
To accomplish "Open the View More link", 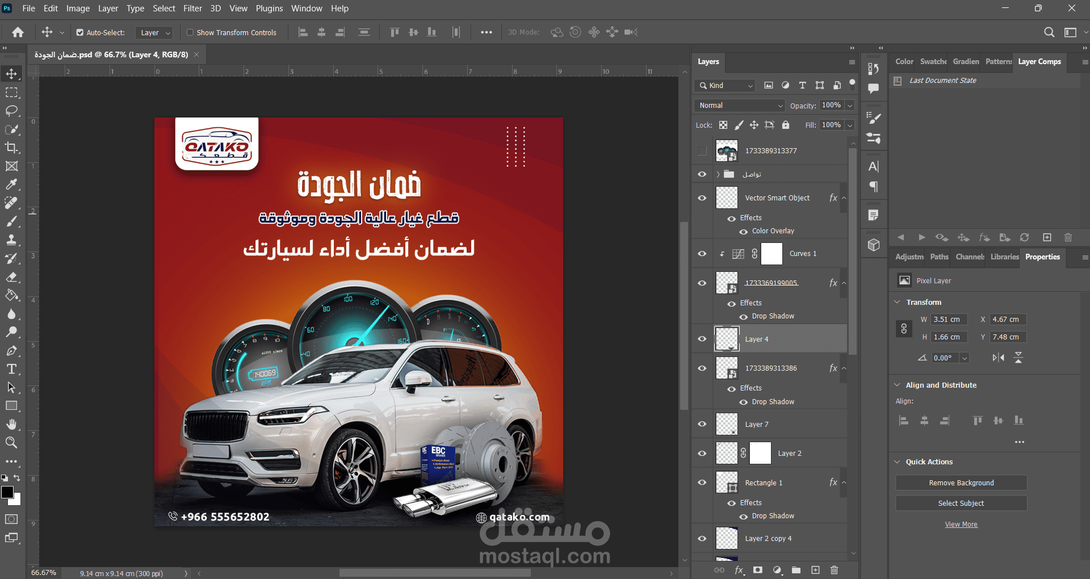I will (961, 525).
